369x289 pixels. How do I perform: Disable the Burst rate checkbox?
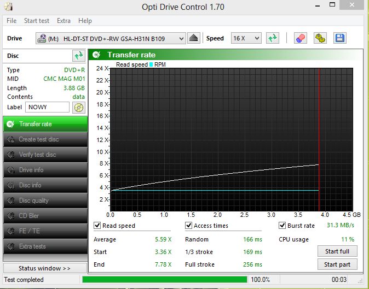(282, 226)
